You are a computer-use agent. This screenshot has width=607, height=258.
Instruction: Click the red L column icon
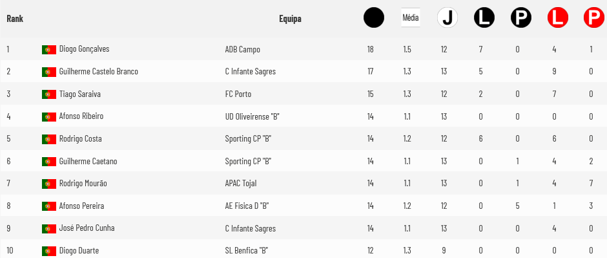pos(558,18)
